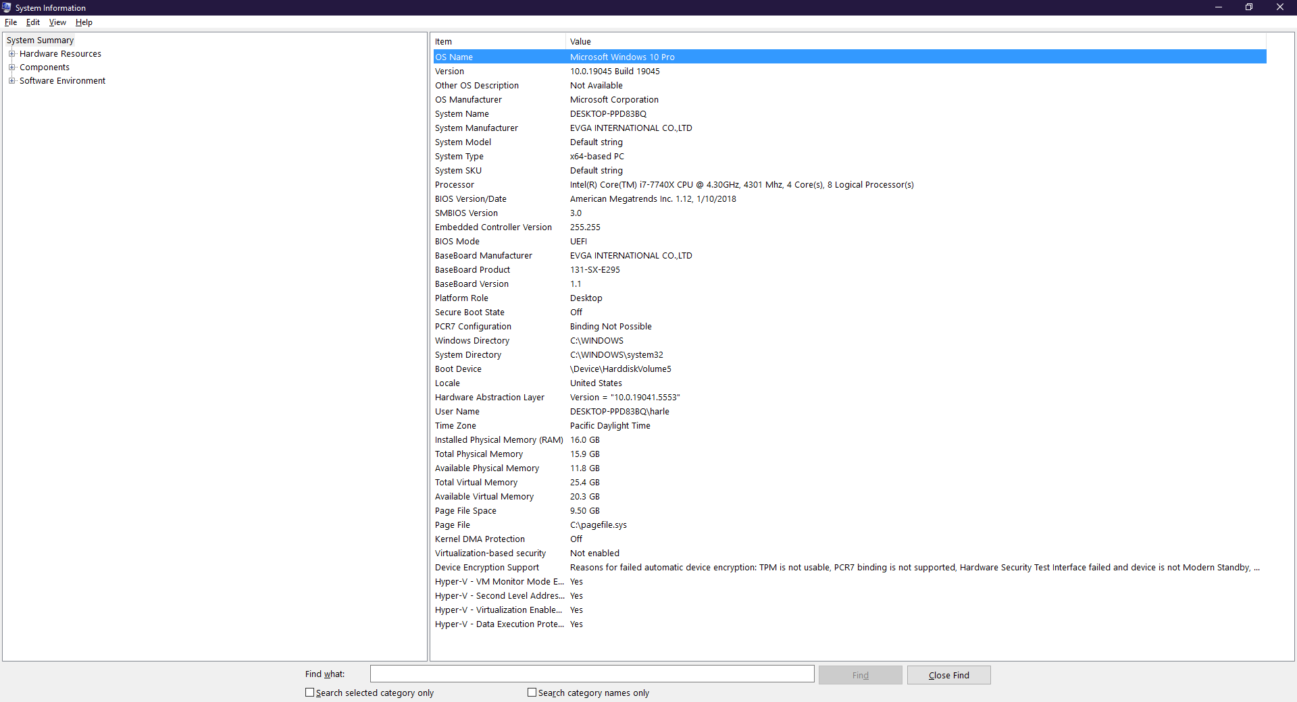Image resolution: width=1297 pixels, height=702 pixels.
Task: Click the Value column header
Action: click(x=916, y=42)
